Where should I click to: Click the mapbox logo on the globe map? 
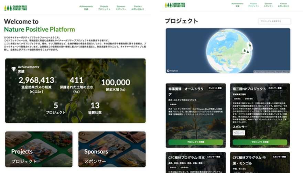click(x=173, y=71)
